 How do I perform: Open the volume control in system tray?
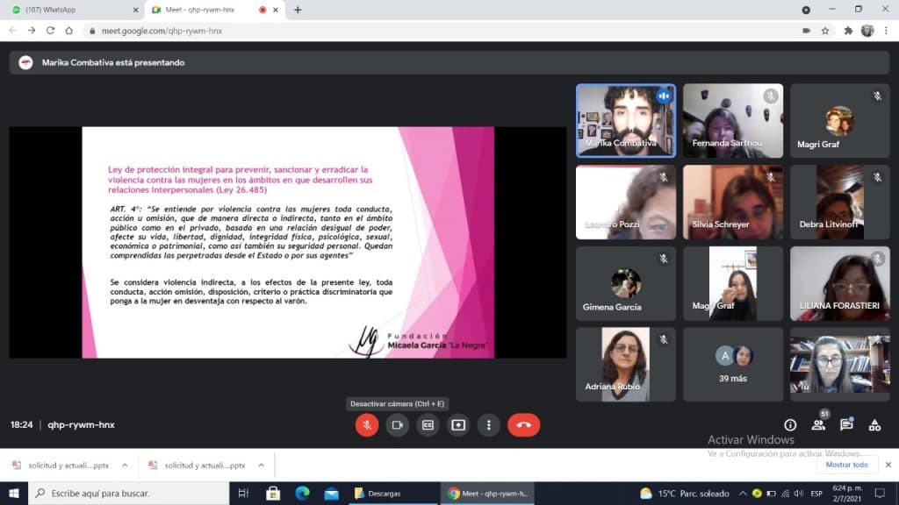click(799, 493)
